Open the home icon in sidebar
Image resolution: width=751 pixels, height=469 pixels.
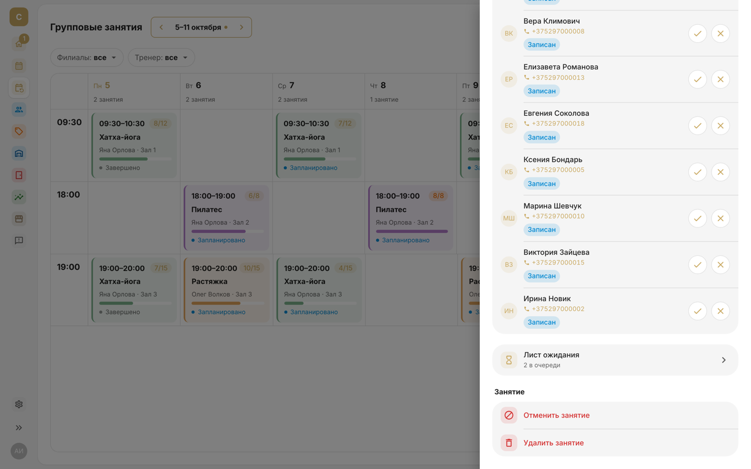19,44
